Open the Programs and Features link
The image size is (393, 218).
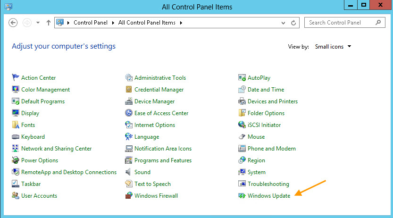tap(163, 160)
